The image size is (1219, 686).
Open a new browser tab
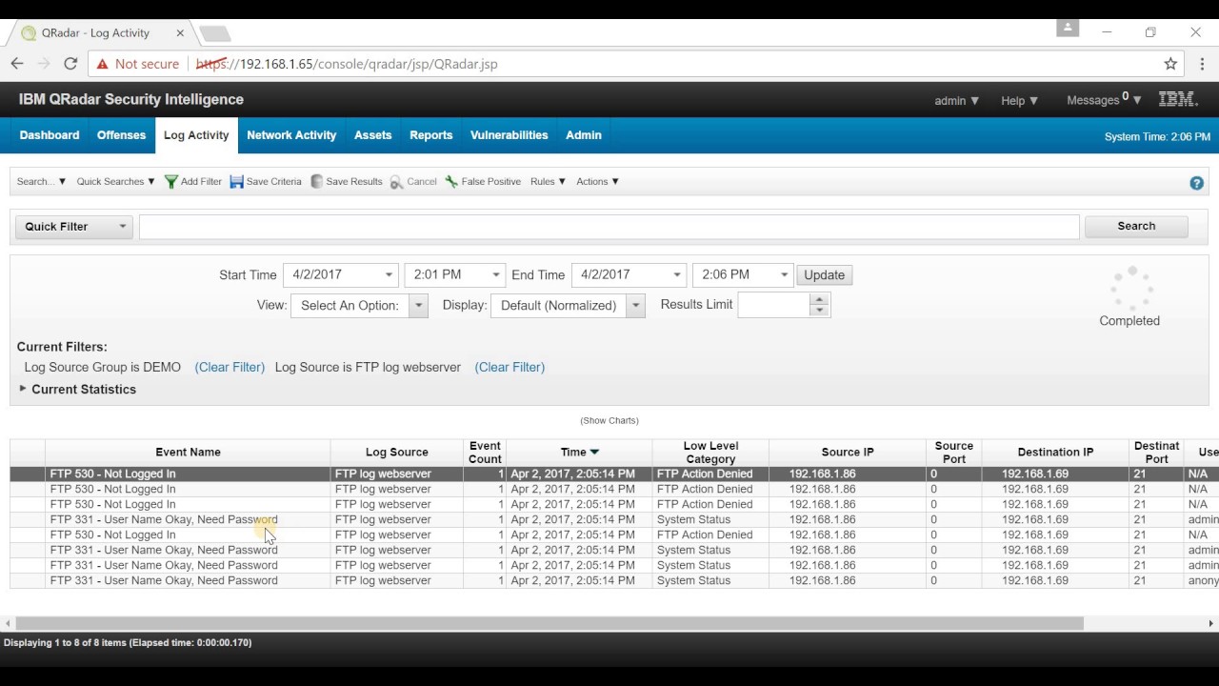[215, 33]
